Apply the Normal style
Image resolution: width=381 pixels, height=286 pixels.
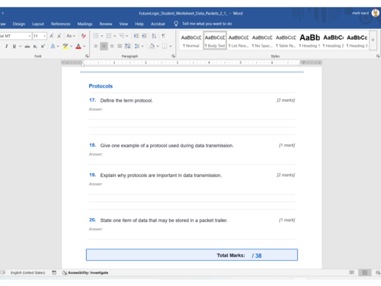(191, 40)
